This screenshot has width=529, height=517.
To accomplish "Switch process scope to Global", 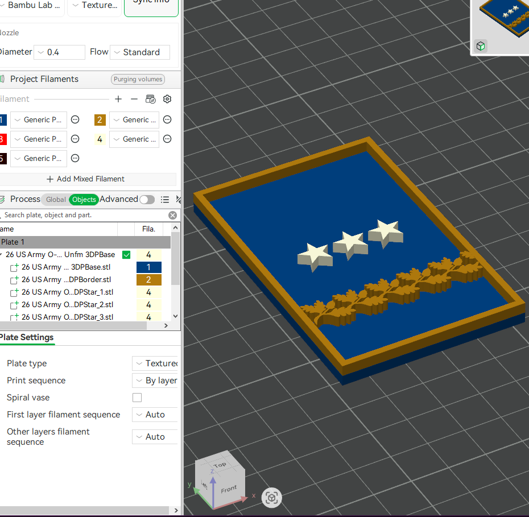I will pyautogui.click(x=56, y=199).
